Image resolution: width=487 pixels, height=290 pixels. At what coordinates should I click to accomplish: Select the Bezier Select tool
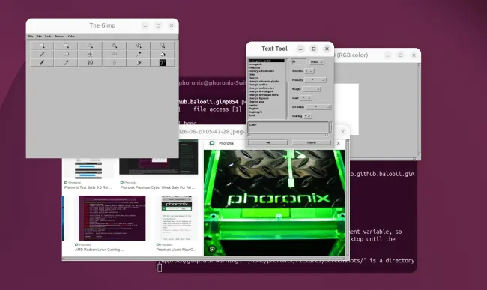[139, 46]
